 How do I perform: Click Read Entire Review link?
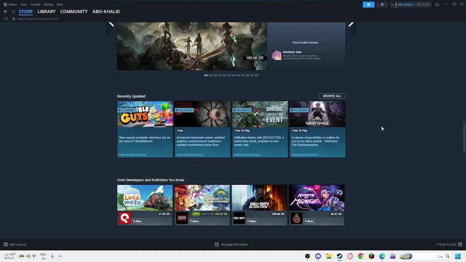pos(305,43)
